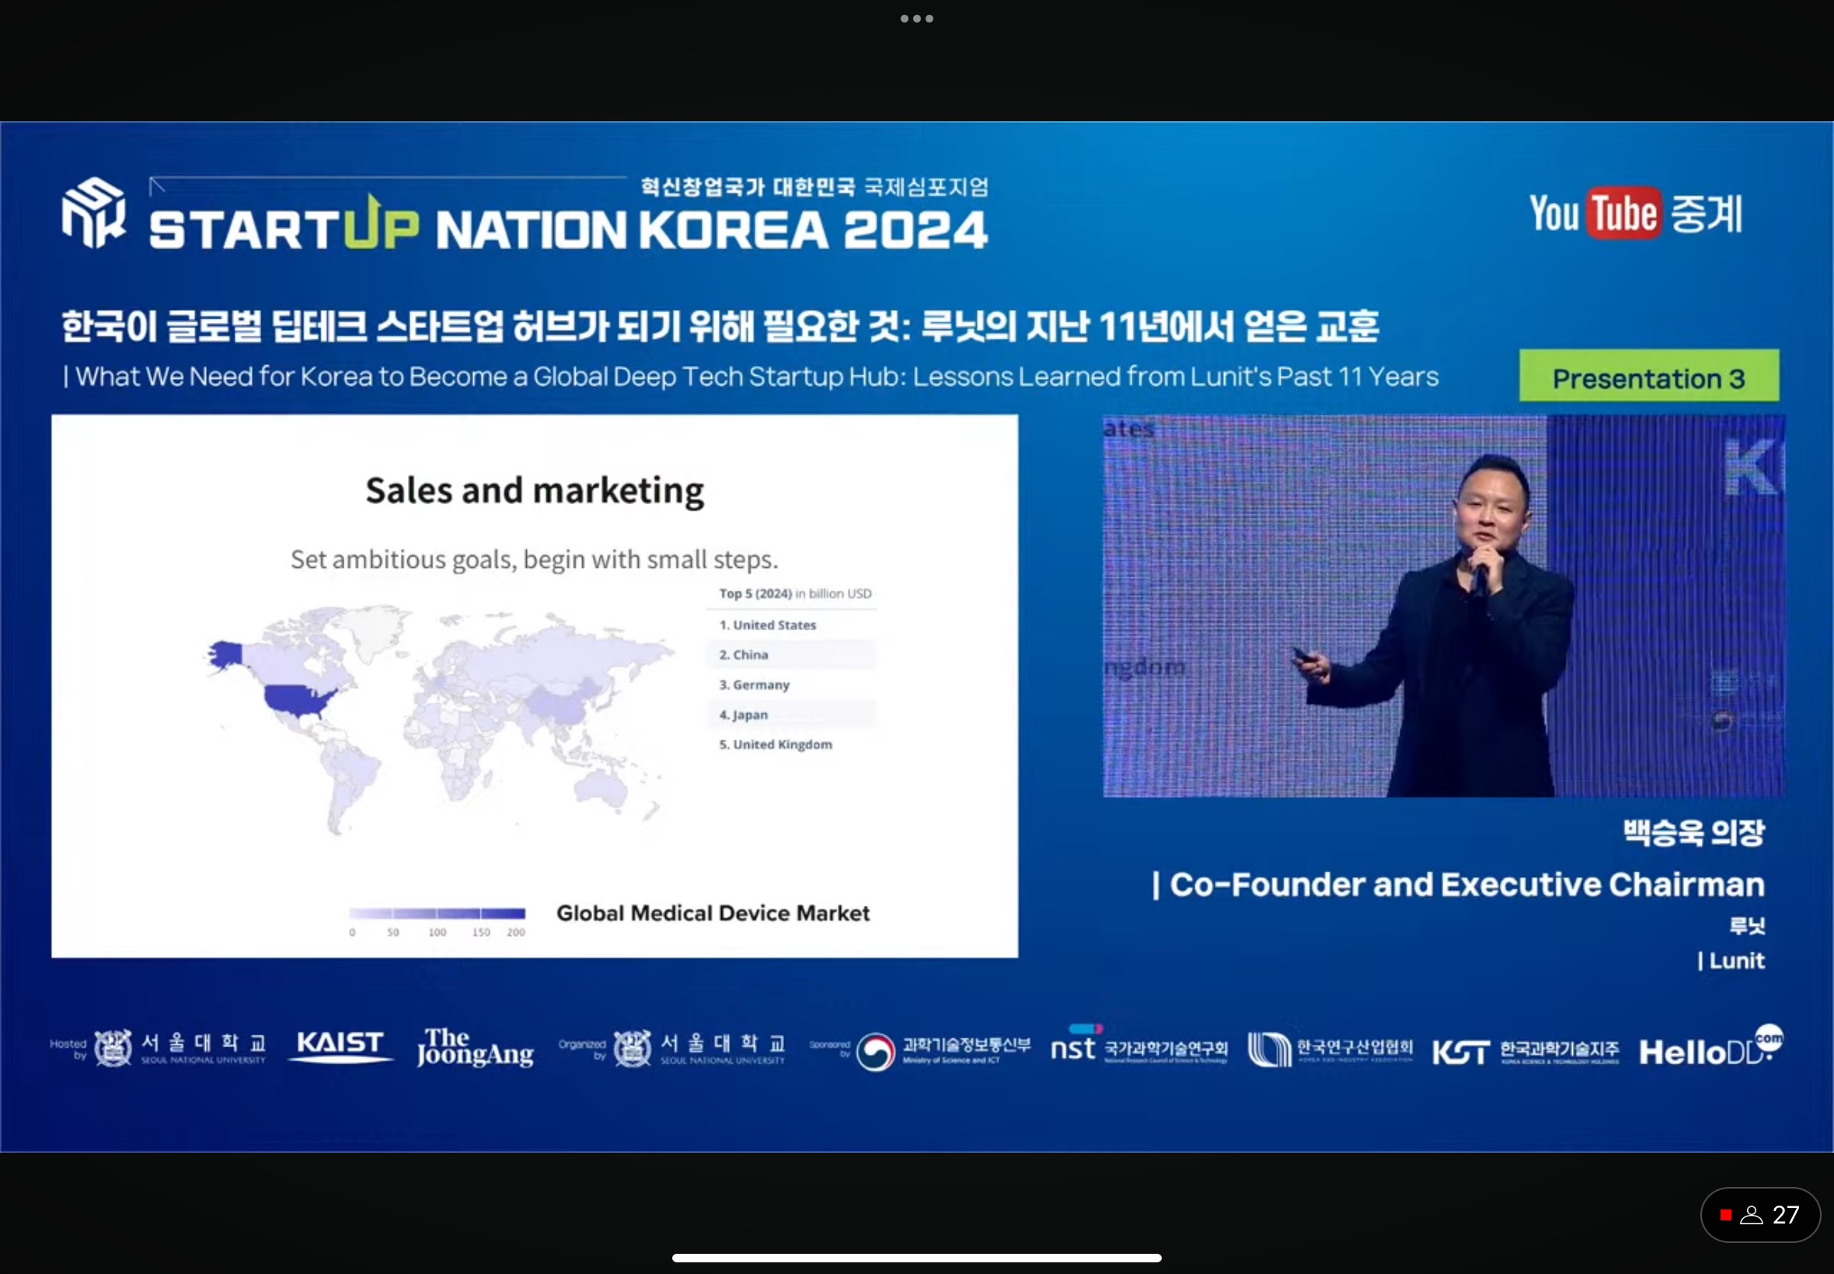
Task: Click the nst logo
Action: click(1138, 1046)
